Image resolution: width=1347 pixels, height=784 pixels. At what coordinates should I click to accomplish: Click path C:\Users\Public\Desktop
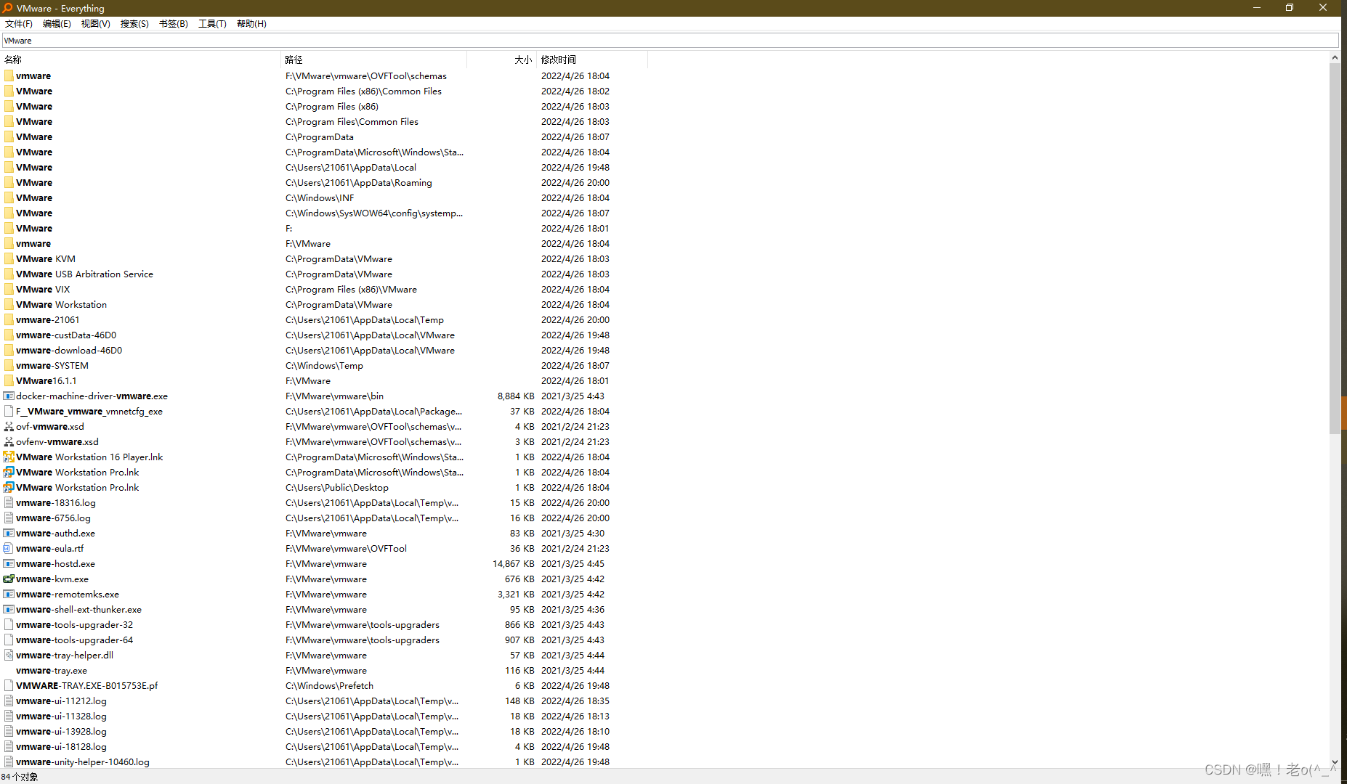point(337,488)
